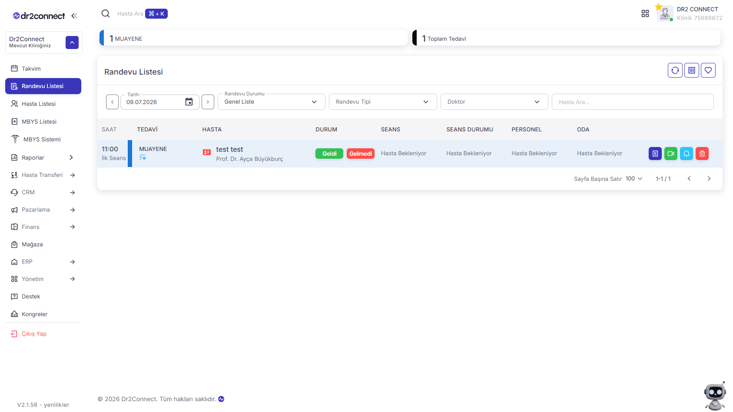Viewport: 733px width, 412px height.
Task: Open the Doktor dropdown
Action: coord(494,102)
